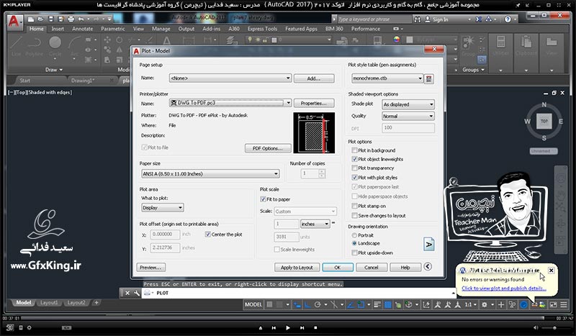Click the status bar customization hamburger icon
The image size is (576, 336).
click(564, 304)
